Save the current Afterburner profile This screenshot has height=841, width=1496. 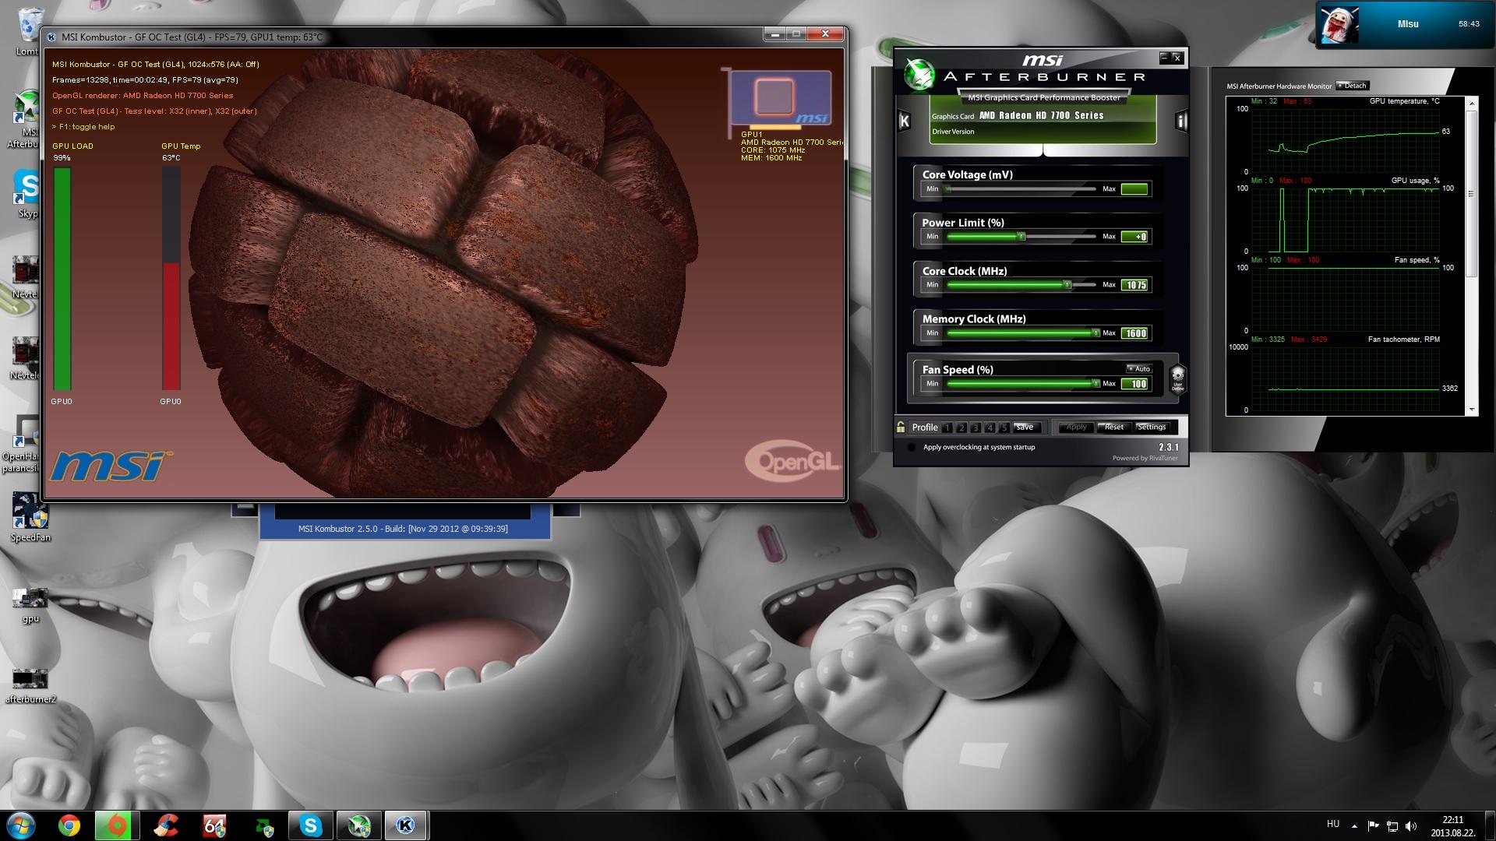1025,428
